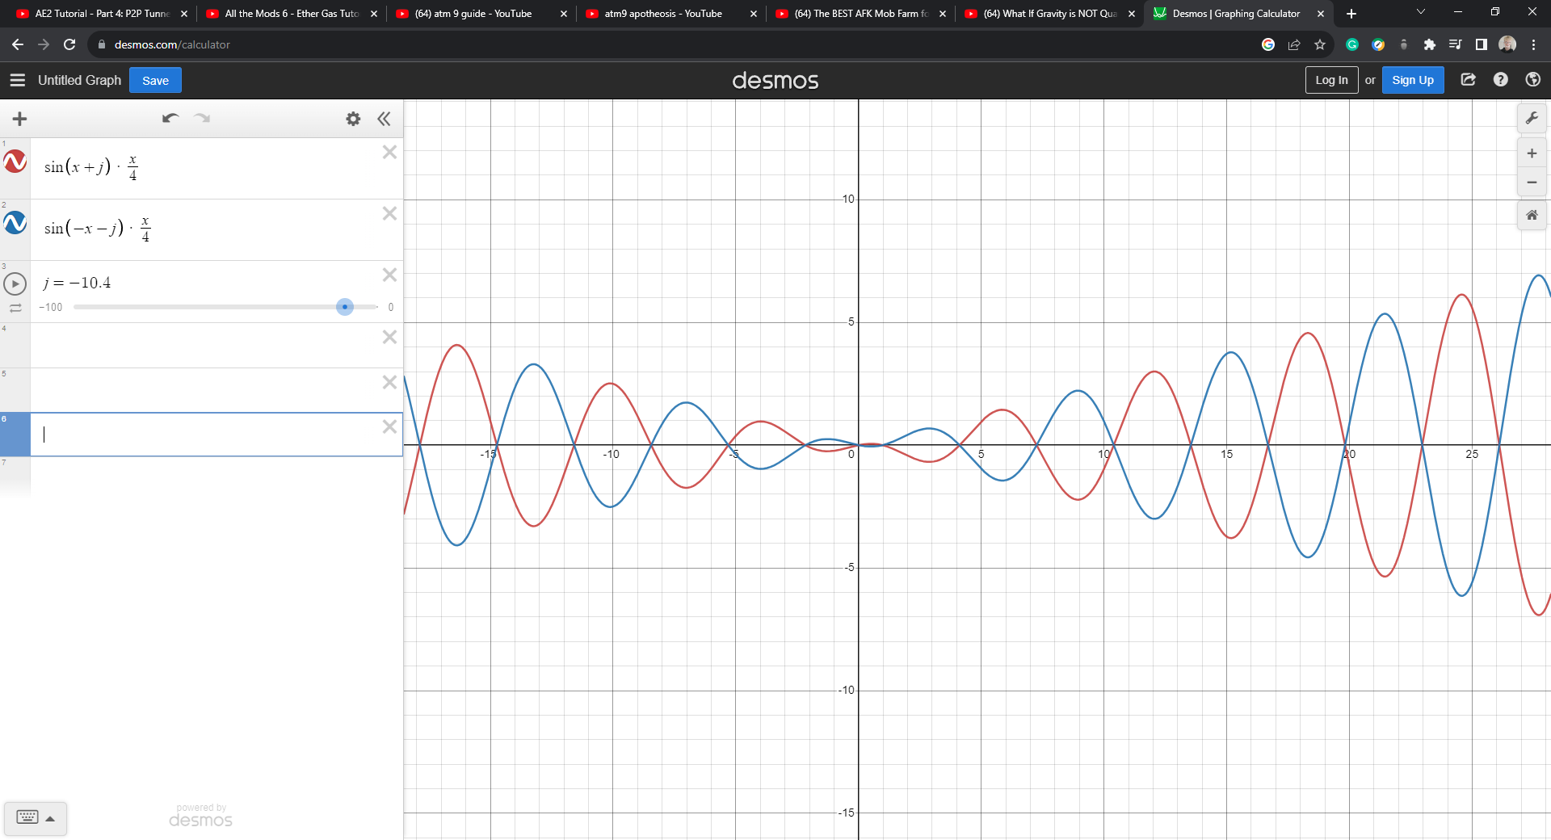Click the Sign Up button
The width and height of the screenshot is (1551, 840).
click(1412, 80)
